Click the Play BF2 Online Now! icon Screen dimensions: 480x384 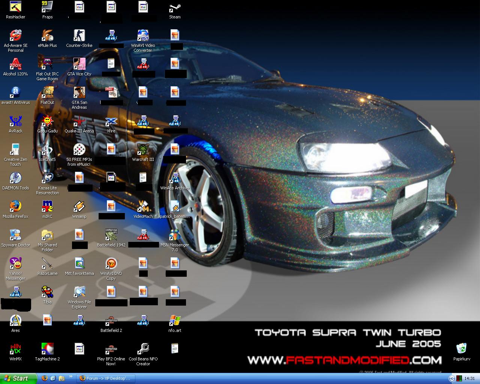[111, 354]
